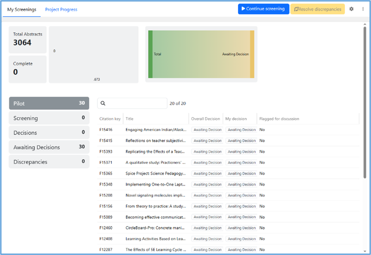
Task: Click citation key F12408
Action: click(x=106, y=239)
